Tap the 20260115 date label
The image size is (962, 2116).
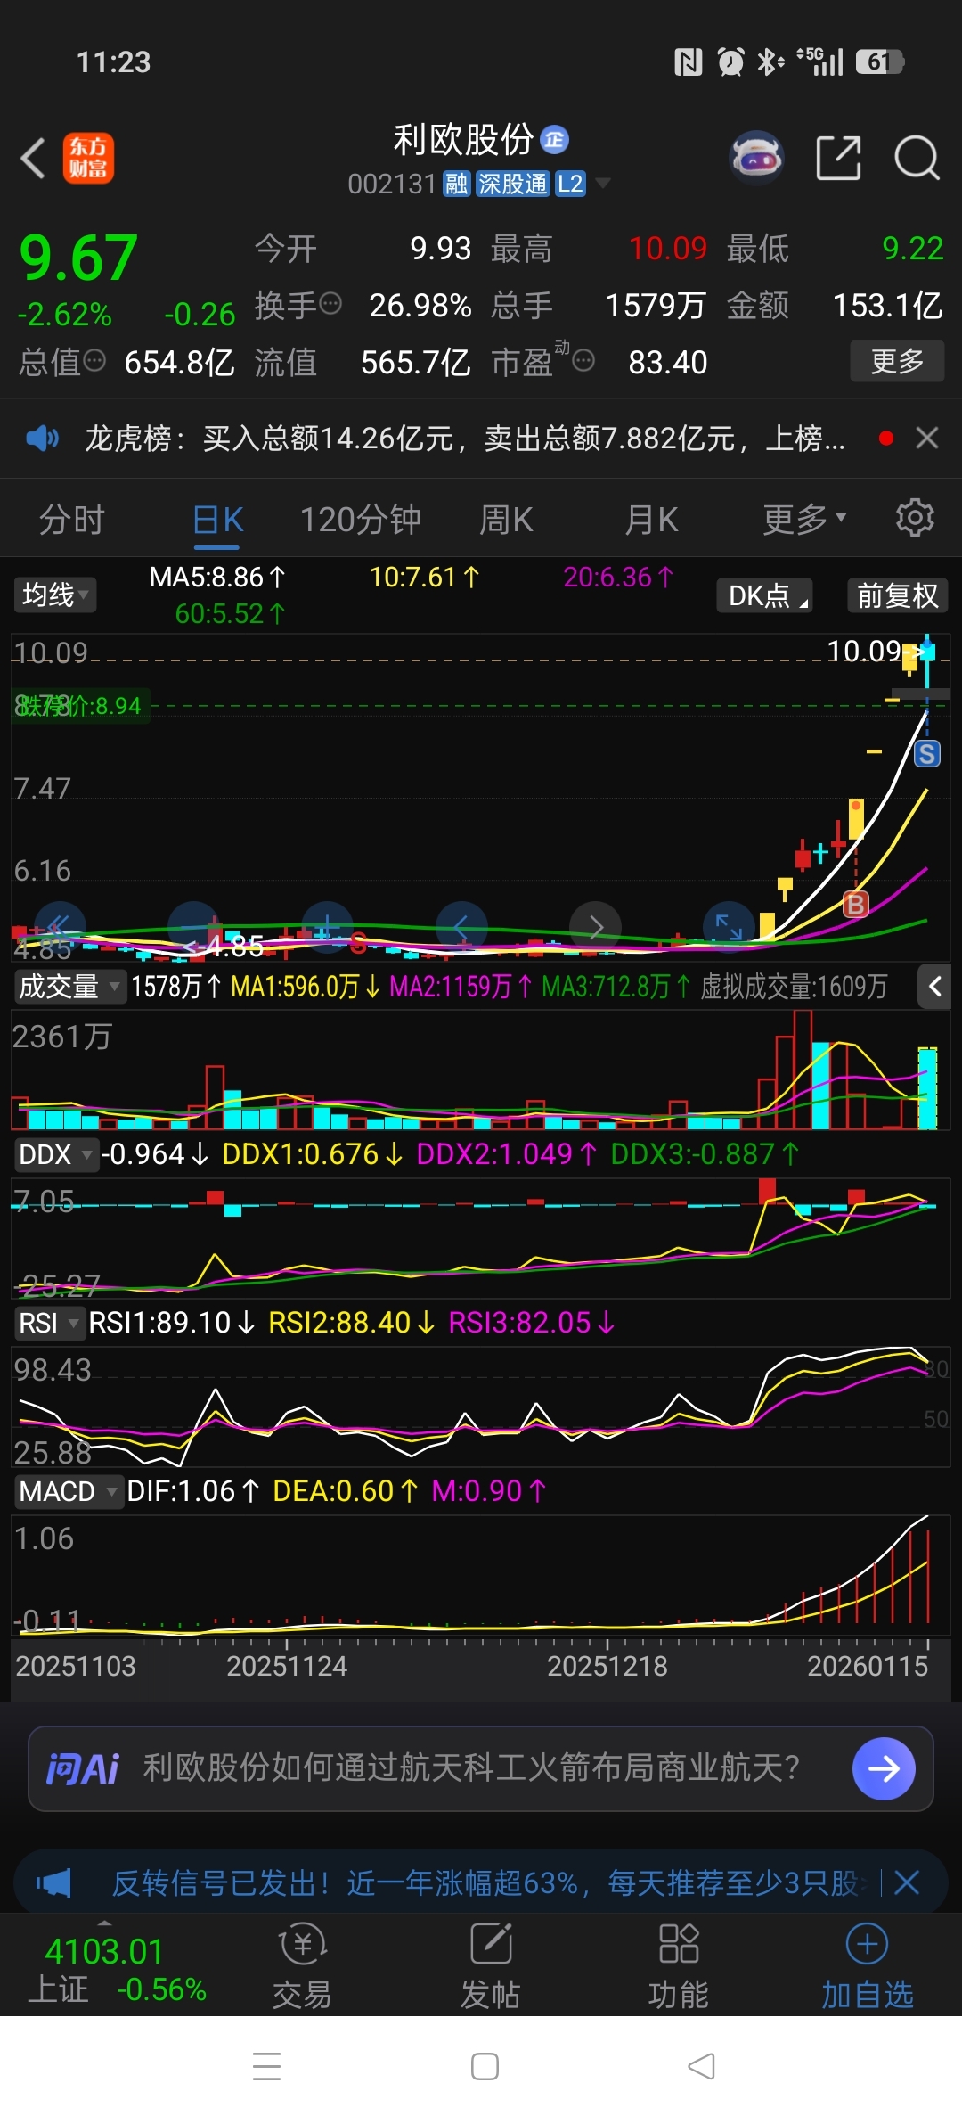click(868, 1666)
